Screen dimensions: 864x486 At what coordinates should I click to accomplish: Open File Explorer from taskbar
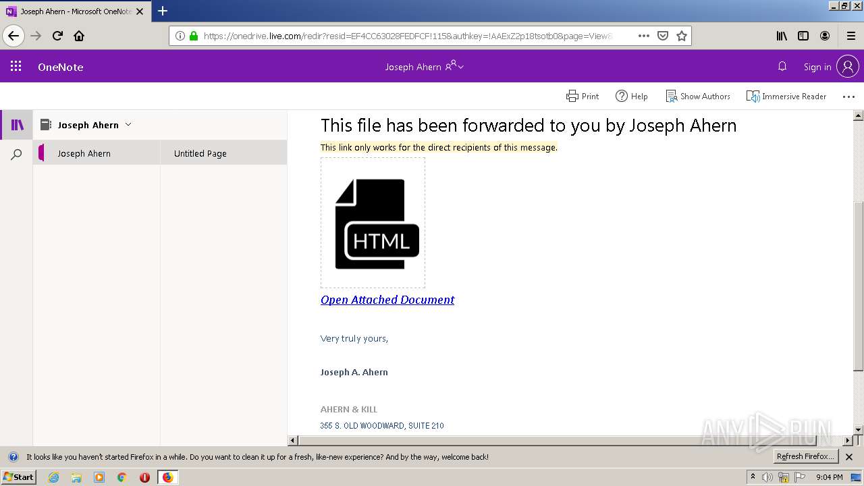76,477
